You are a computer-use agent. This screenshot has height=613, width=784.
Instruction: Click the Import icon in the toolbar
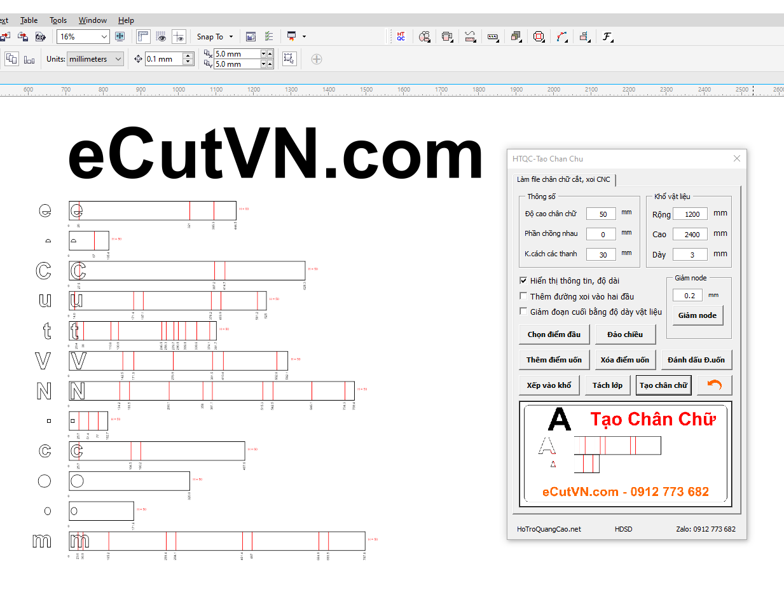coord(4,36)
